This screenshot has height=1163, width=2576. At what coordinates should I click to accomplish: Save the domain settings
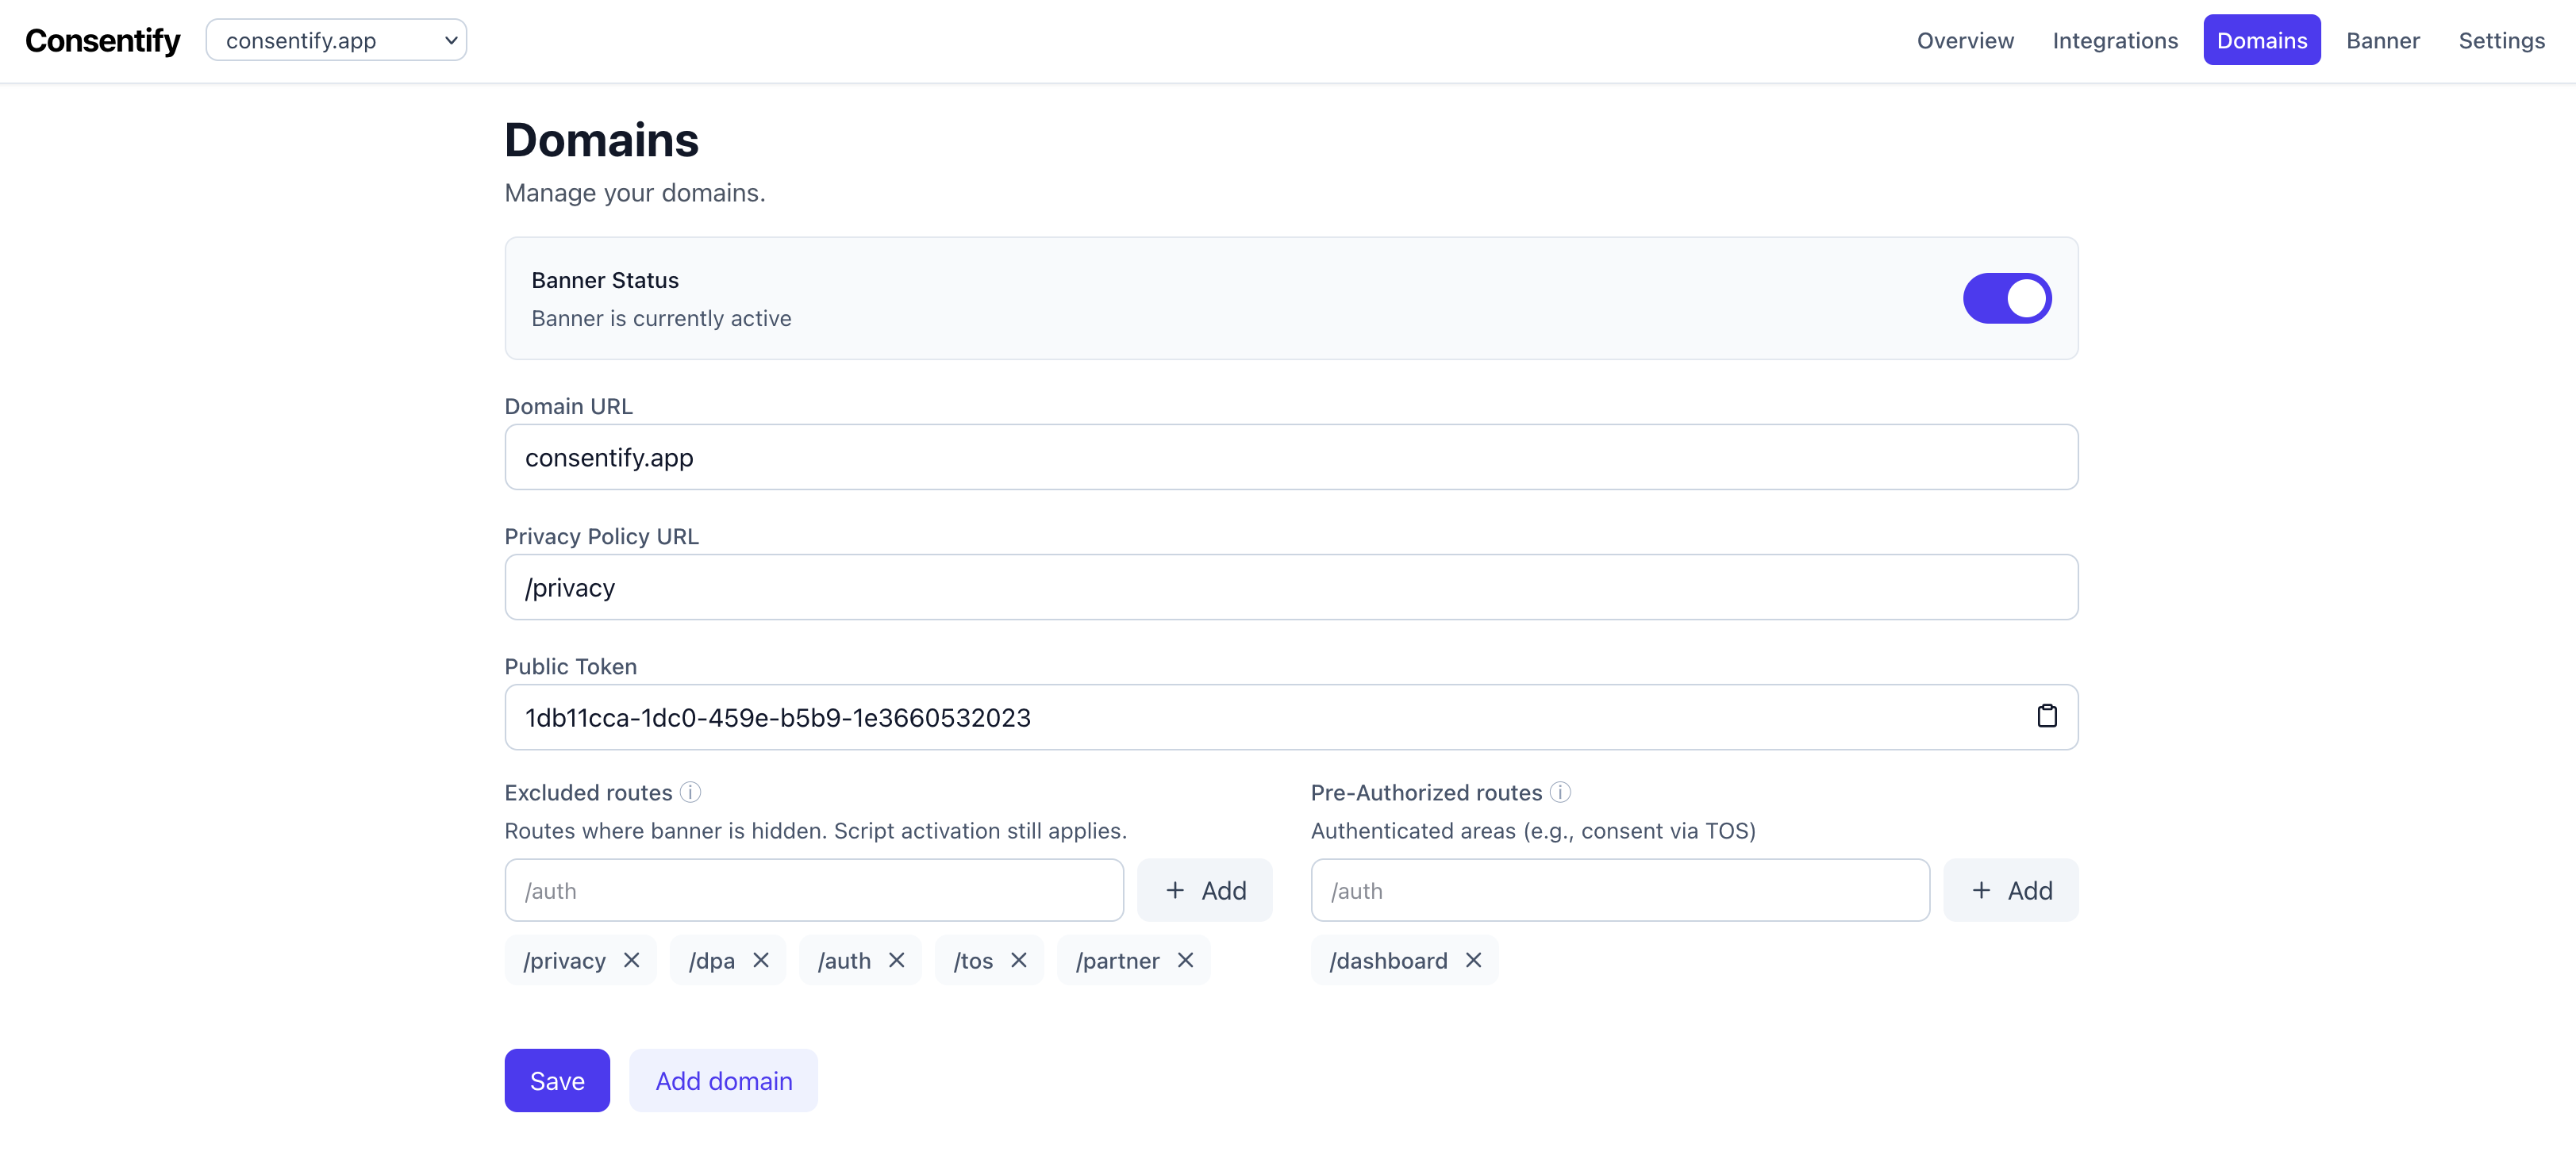tap(557, 1080)
